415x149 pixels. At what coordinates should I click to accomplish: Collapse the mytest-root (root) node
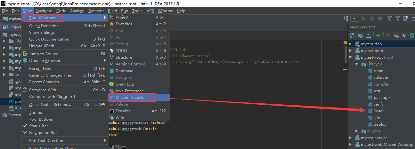pyautogui.click(x=350, y=57)
